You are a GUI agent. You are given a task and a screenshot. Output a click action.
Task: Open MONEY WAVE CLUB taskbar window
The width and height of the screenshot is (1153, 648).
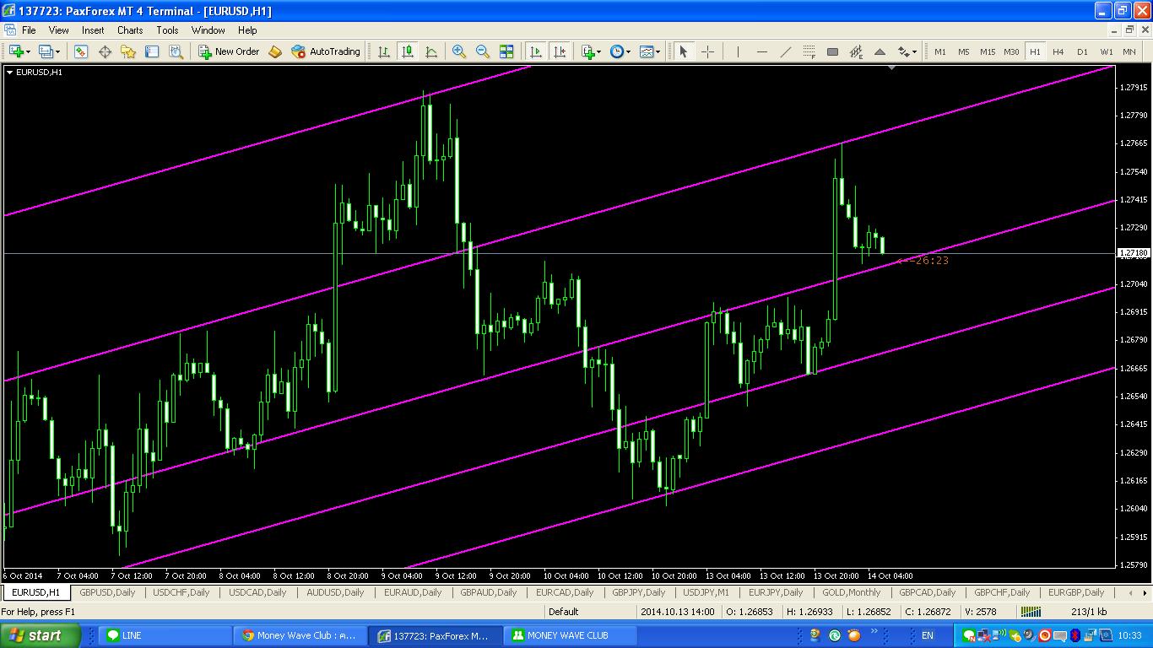pos(572,635)
